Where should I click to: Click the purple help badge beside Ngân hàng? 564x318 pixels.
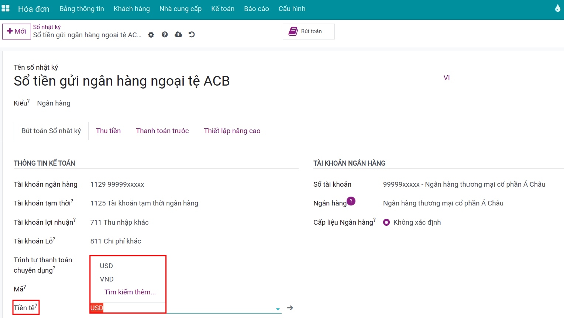(x=351, y=201)
